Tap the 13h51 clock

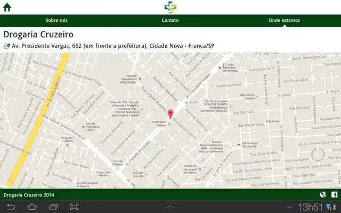pos(310,207)
